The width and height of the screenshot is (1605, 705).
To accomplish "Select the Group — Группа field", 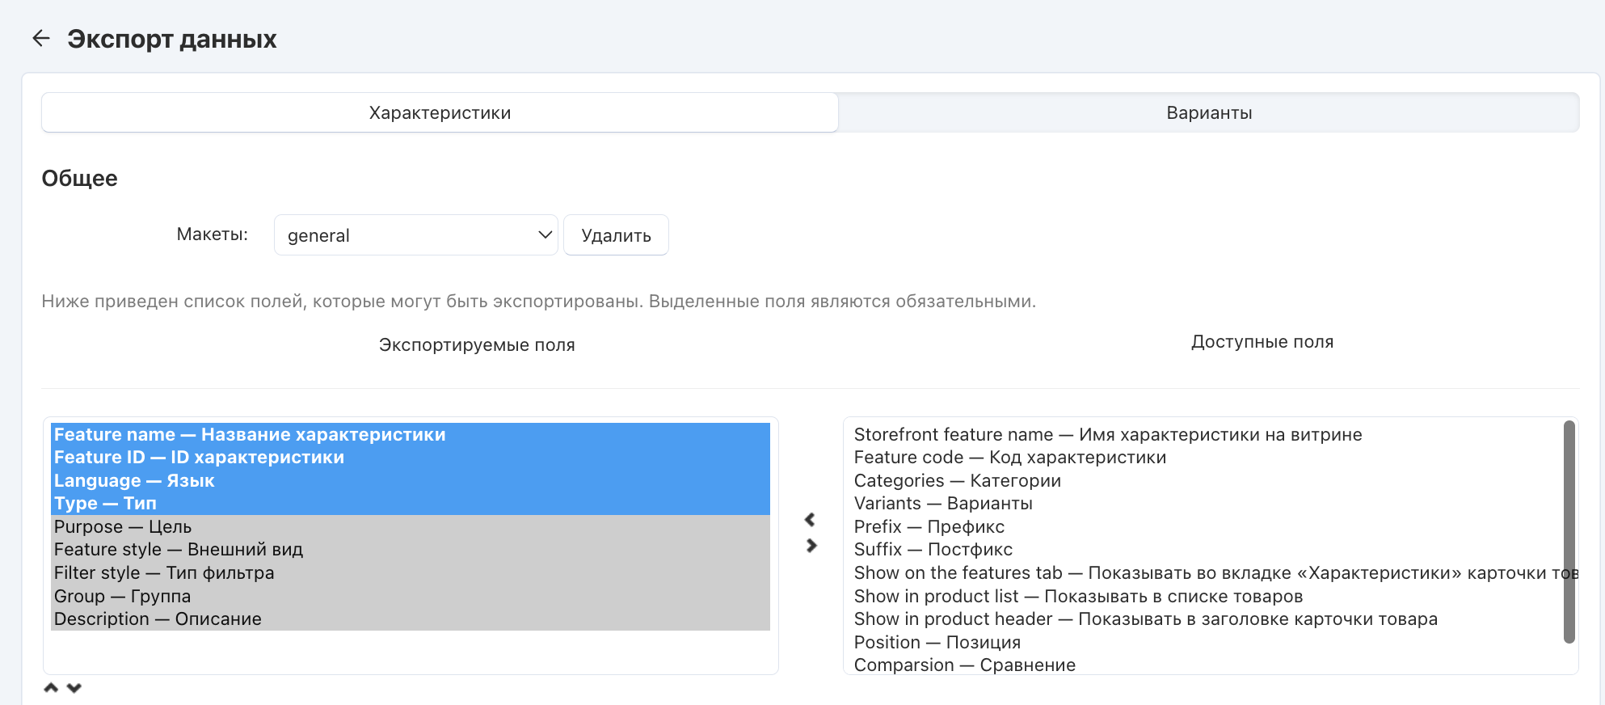I will pyautogui.click(x=411, y=596).
